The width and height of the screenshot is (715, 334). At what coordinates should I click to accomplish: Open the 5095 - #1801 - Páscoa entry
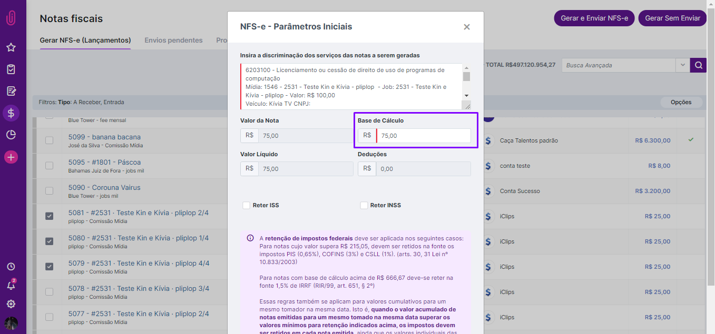tap(104, 163)
